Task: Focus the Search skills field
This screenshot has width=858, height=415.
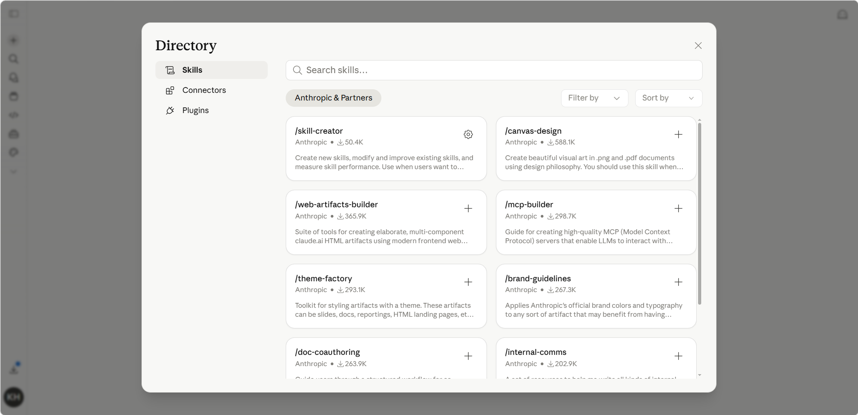Action: coord(494,70)
